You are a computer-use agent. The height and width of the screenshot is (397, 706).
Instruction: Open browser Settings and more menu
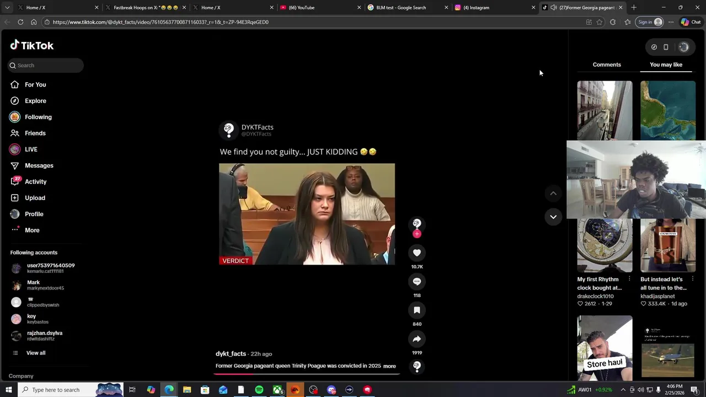tap(671, 22)
